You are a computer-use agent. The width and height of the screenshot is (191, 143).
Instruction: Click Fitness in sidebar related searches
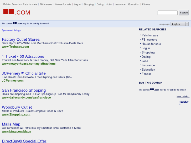(x=146, y=74)
